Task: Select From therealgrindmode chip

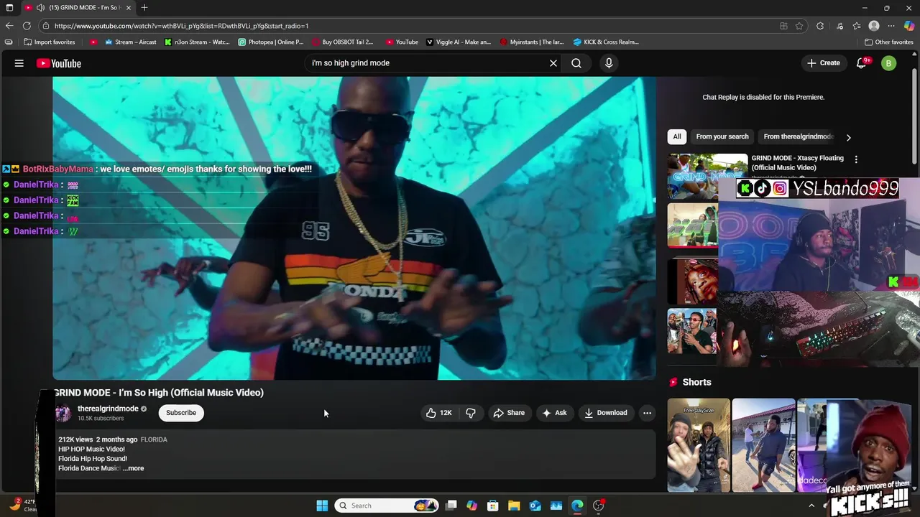Action: pos(798,136)
